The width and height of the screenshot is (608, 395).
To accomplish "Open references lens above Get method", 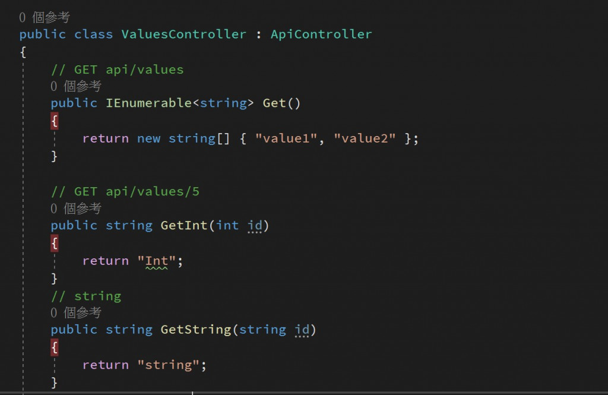I will click(x=76, y=86).
